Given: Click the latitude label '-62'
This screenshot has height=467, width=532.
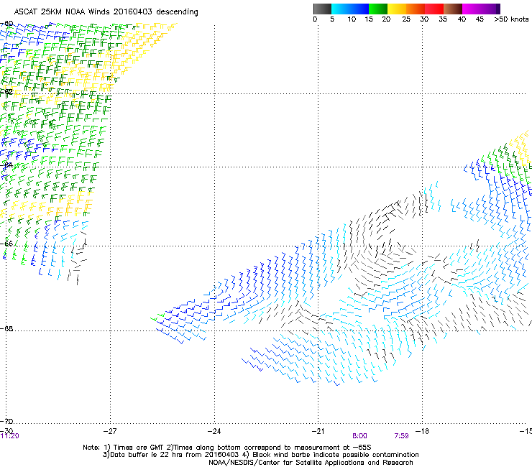Looking at the screenshot, I should [x=6, y=91].
